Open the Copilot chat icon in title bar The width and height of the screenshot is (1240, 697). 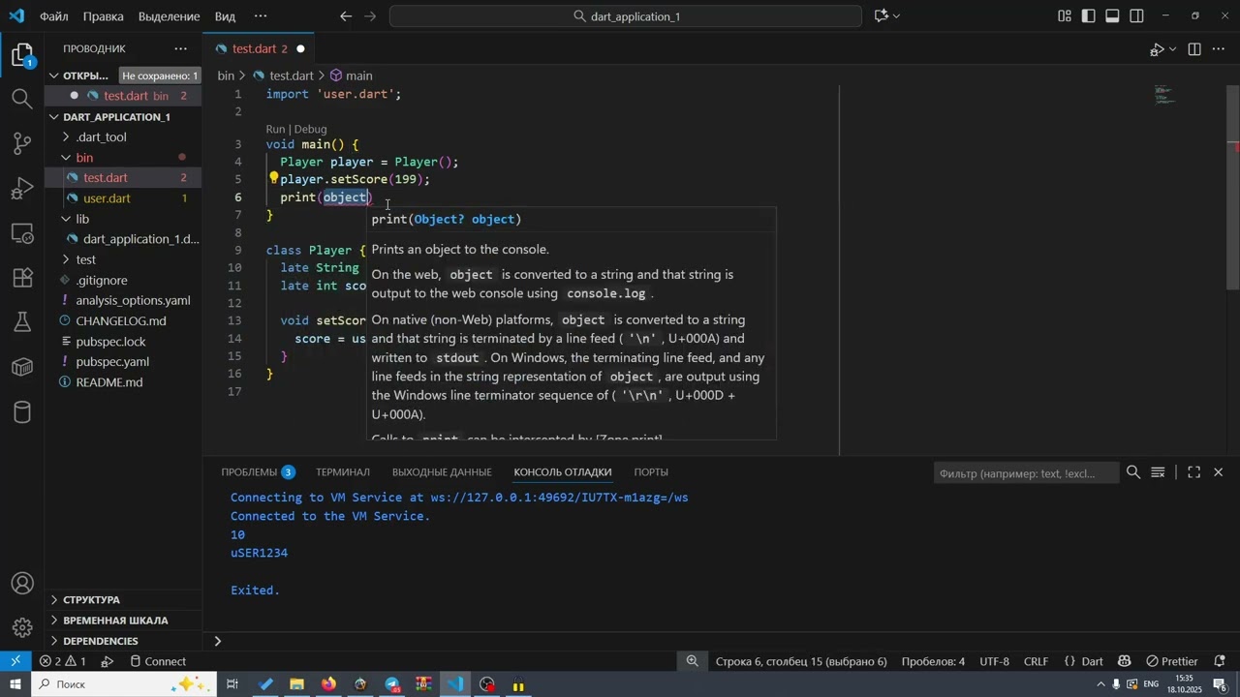tap(881, 15)
